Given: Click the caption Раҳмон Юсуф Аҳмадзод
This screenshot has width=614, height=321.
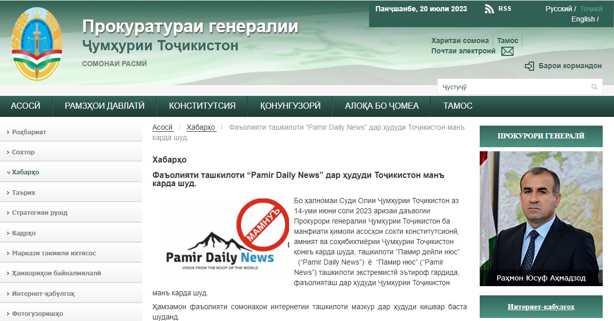Looking at the screenshot, I should tap(541, 278).
